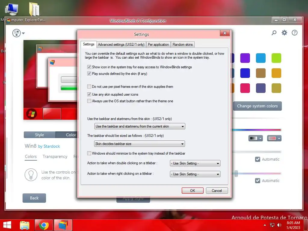
Task: Open taskbar and startmenu skin dropdown
Action: click(x=140, y=126)
